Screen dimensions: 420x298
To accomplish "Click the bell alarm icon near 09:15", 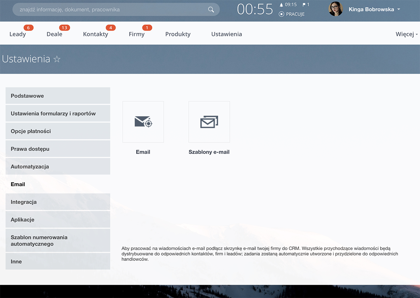I will (x=281, y=5).
